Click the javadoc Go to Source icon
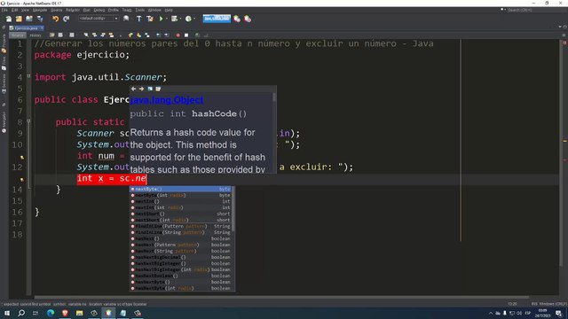 (158, 89)
